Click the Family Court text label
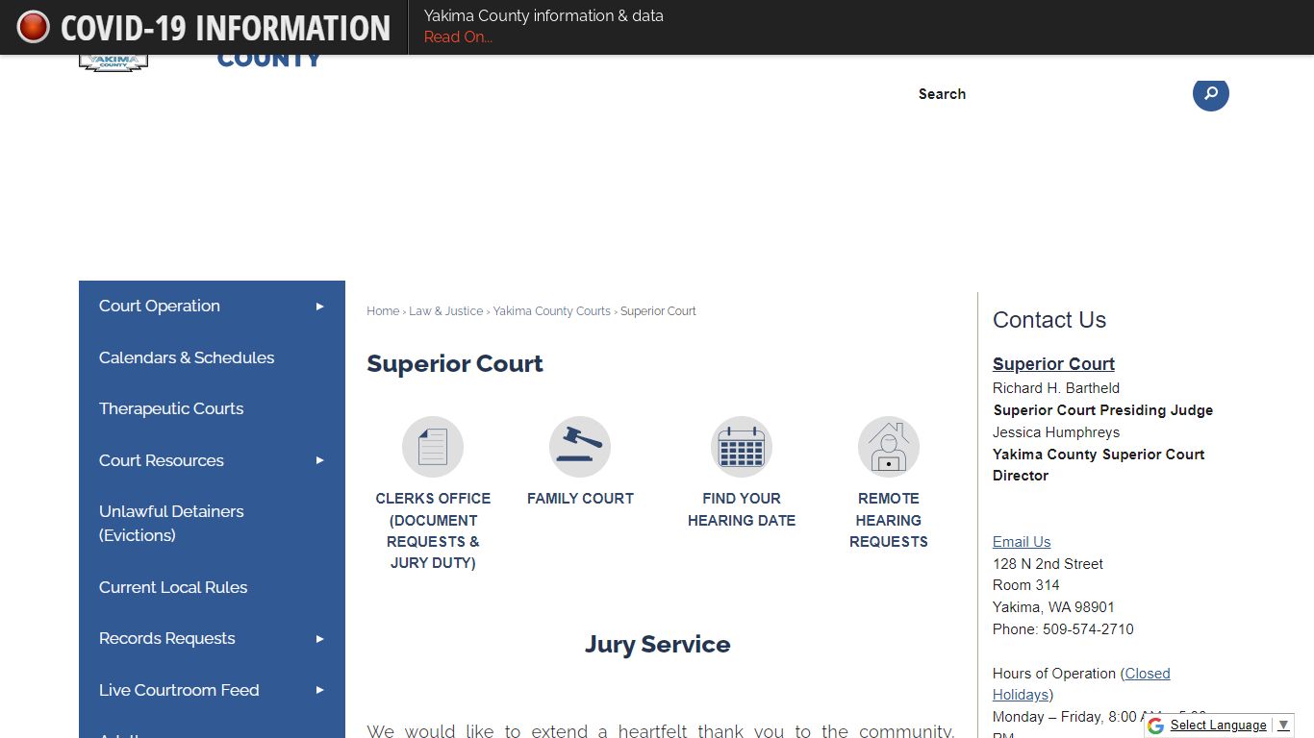The image size is (1314, 738). tap(580, 499)
